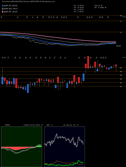Select the 'Pre V: 0.002 M' value
Image resolution: width=126 pixels, height=167 pixels.
point(100,8)
